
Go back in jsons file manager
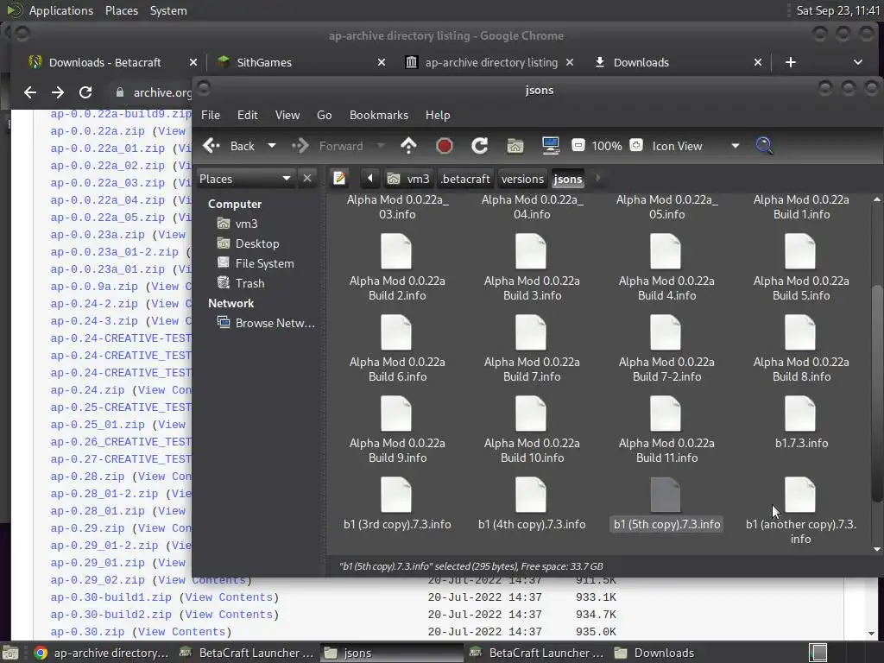tap(229, 146)
